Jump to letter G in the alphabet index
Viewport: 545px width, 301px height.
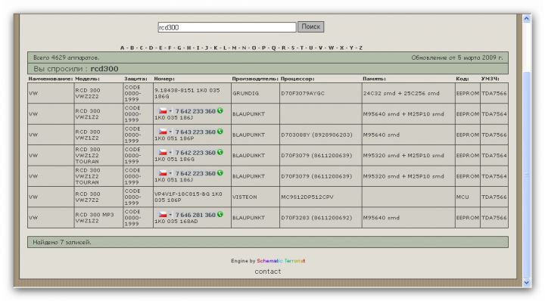179,48
